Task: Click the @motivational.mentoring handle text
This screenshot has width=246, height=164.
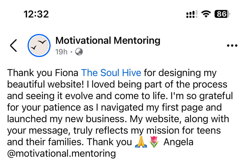Action: coord(61,154)
